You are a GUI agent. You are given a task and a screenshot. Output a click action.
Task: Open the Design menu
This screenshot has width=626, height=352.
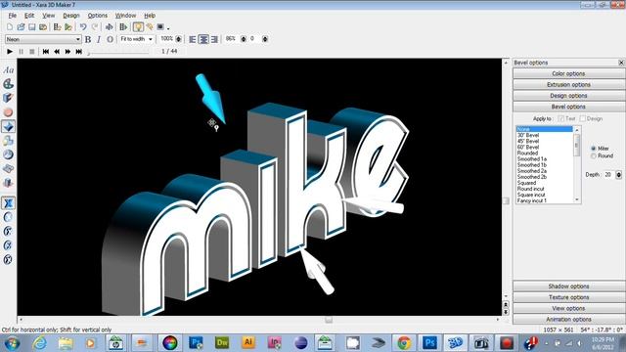click(71, 16)
